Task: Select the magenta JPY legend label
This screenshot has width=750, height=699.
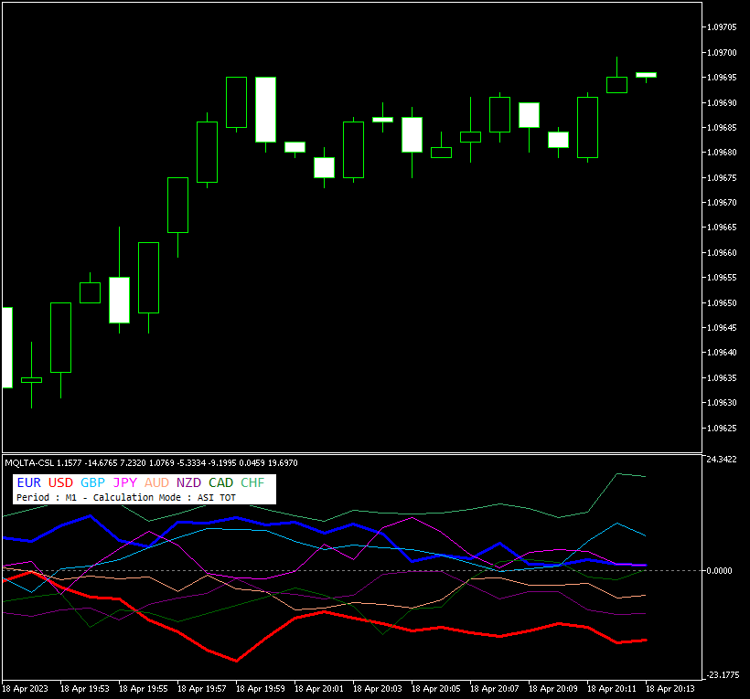Action: [x=125, y=482]
